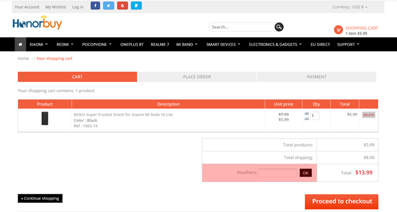The width and height of the screenshot is (397, 212).
Task: Open the Twitter social icon
Action: point(108,5)
